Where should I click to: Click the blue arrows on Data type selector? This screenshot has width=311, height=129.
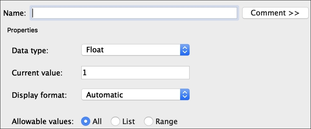185,50
